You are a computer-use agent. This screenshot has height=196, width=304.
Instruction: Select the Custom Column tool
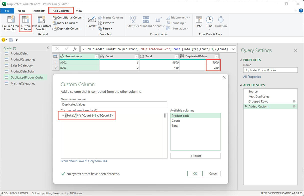pos(25,23)
